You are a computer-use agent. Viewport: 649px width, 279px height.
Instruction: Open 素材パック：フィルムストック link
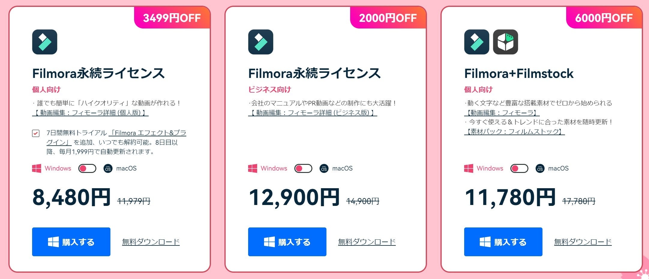click(514, 132)
